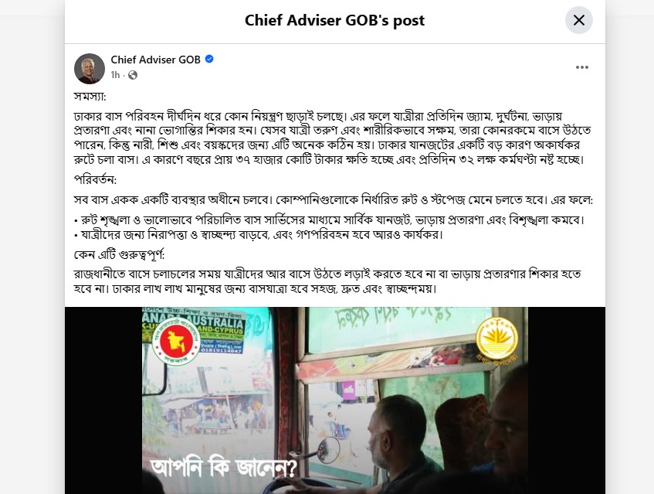654x494 pixels.
Task: Open the three-dot post options menu
Action: coord(581,67)
